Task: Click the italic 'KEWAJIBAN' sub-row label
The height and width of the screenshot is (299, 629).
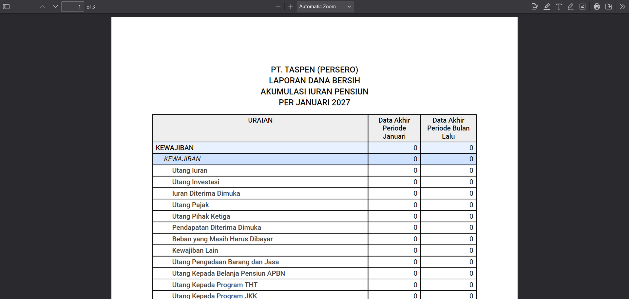Action: click(182, 159)
